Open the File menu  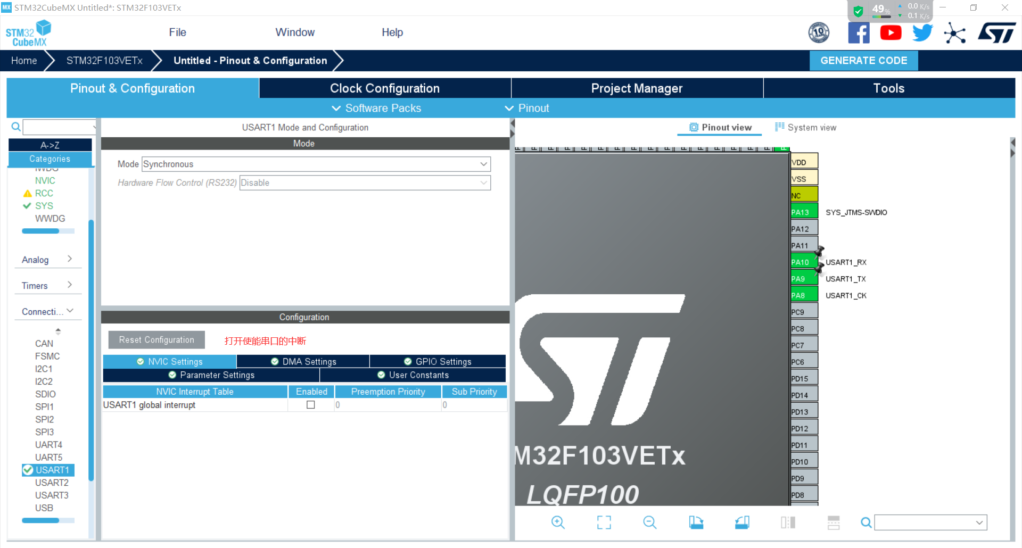pyautogui.click(x=177, y=32)
